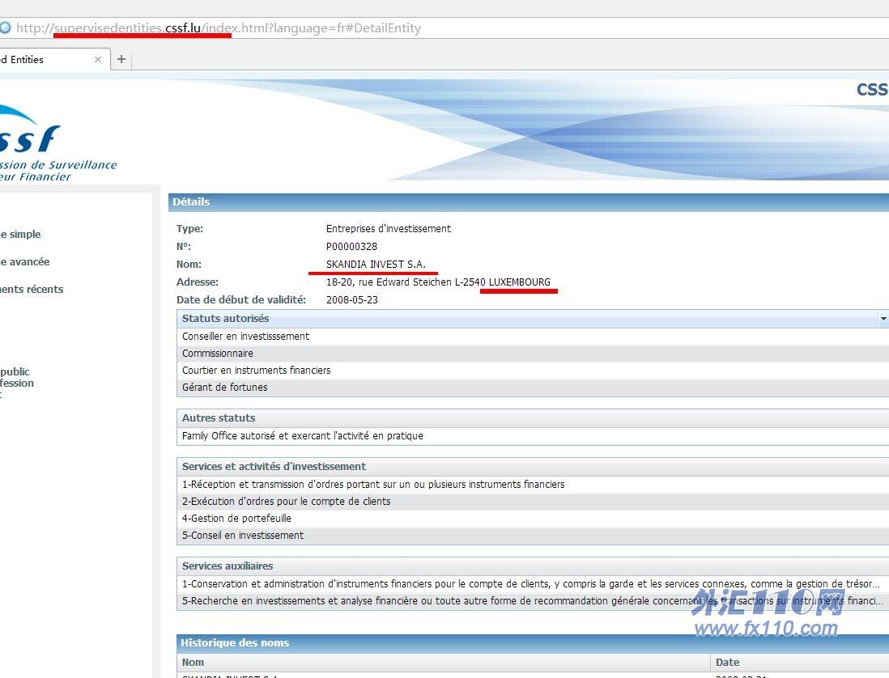Viewport: 889px width, 678px height.
Task: Collapse the Statuts autorisés section arrow
Action: [x=883, y=319]
